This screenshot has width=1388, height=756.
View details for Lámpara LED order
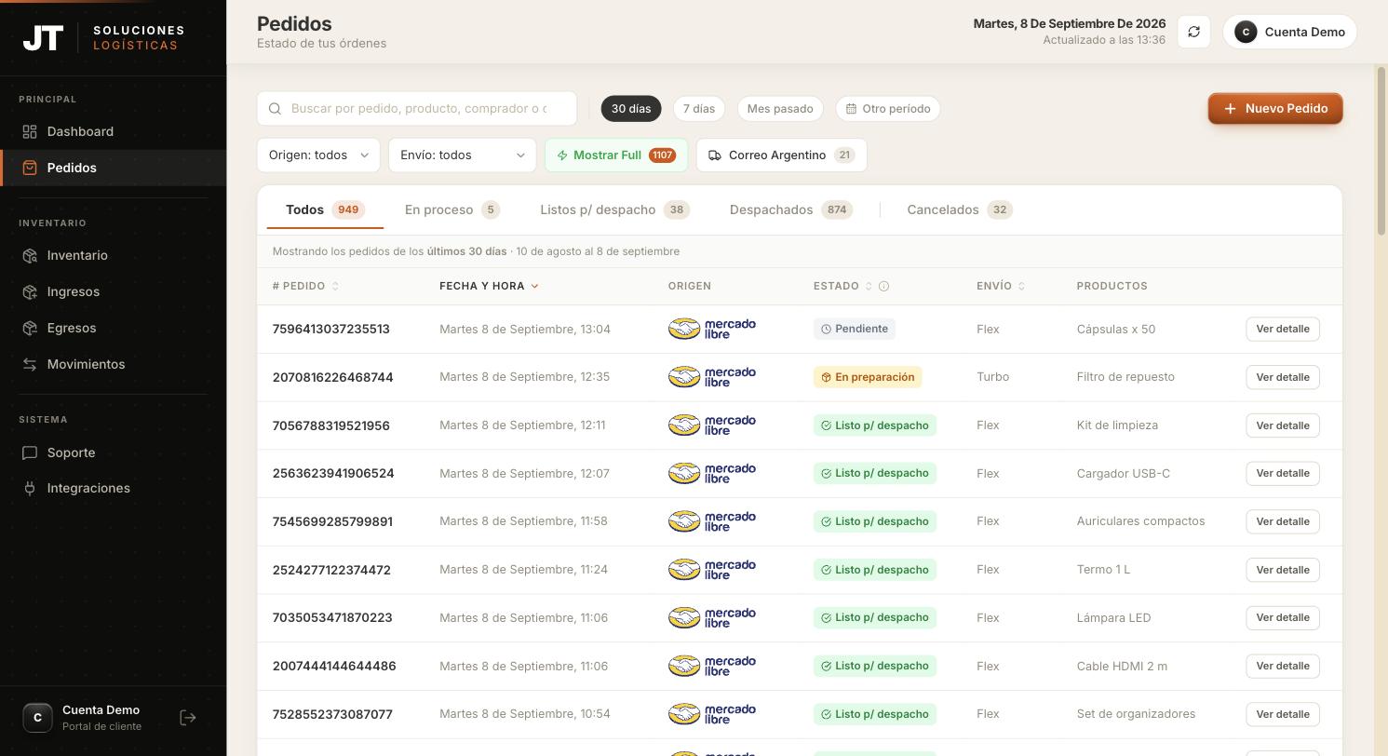[x=1283, y=617]
